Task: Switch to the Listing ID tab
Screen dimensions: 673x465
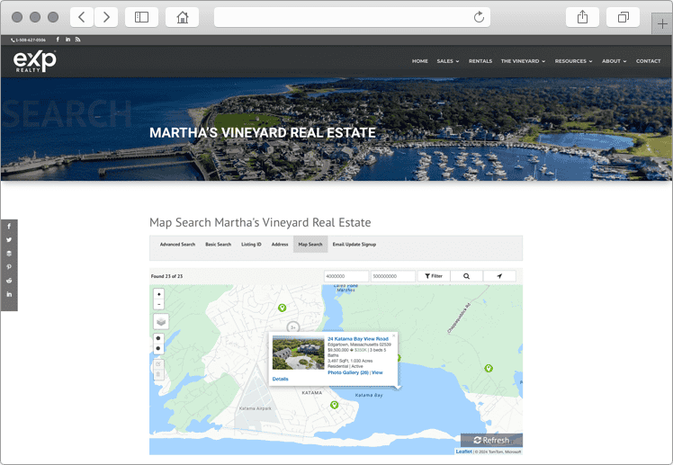Action: [x=251, y=244]
